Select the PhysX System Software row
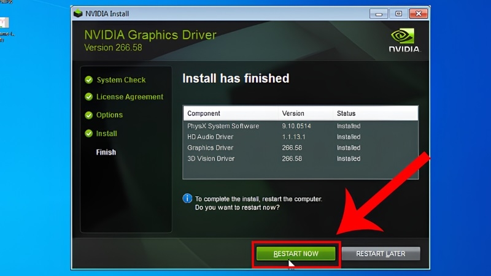The width and height of the screenshot is (491, 276). pos(300,126)
